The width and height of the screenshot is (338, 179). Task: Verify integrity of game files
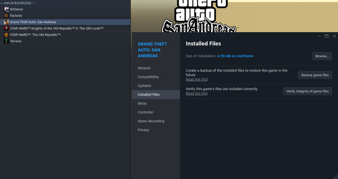[307, 91]
